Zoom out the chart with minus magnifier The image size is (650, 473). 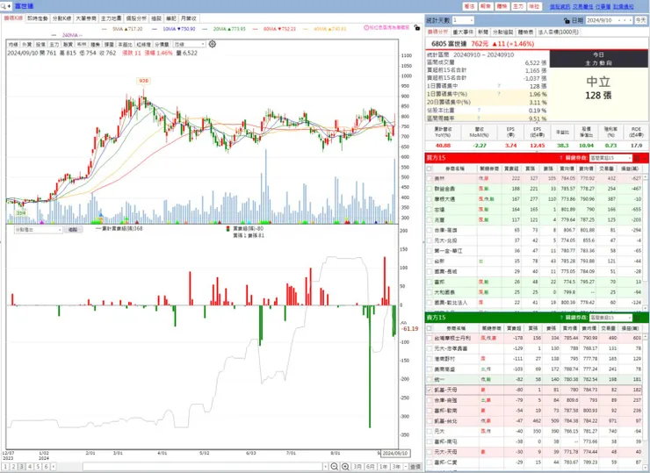(334, 467)
